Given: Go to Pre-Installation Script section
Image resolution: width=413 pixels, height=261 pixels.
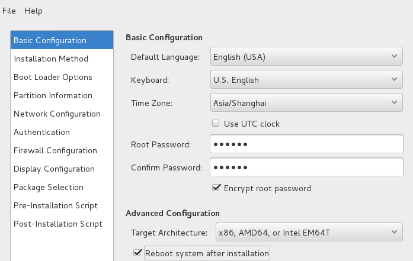Looking at the screenshot, I should click(62, 205).
